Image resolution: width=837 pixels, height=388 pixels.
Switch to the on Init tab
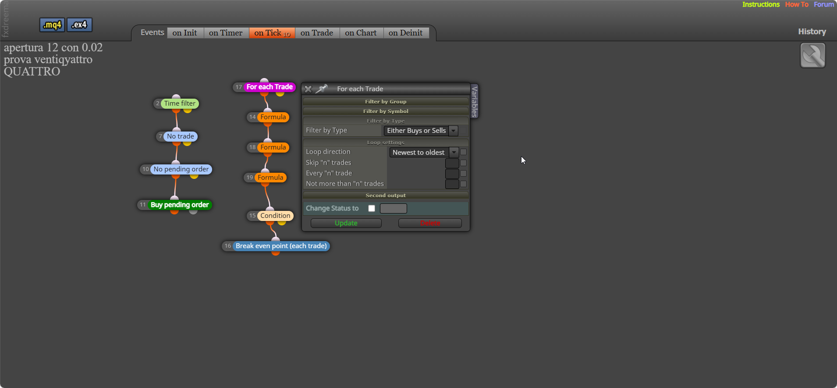(x=185, y=33)
